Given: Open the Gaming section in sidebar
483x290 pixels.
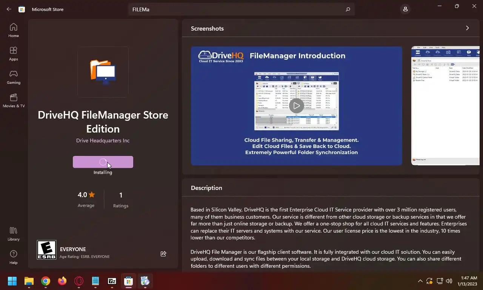Looking at the screenshot, I should pyautogui.click(x=14, y=77).
